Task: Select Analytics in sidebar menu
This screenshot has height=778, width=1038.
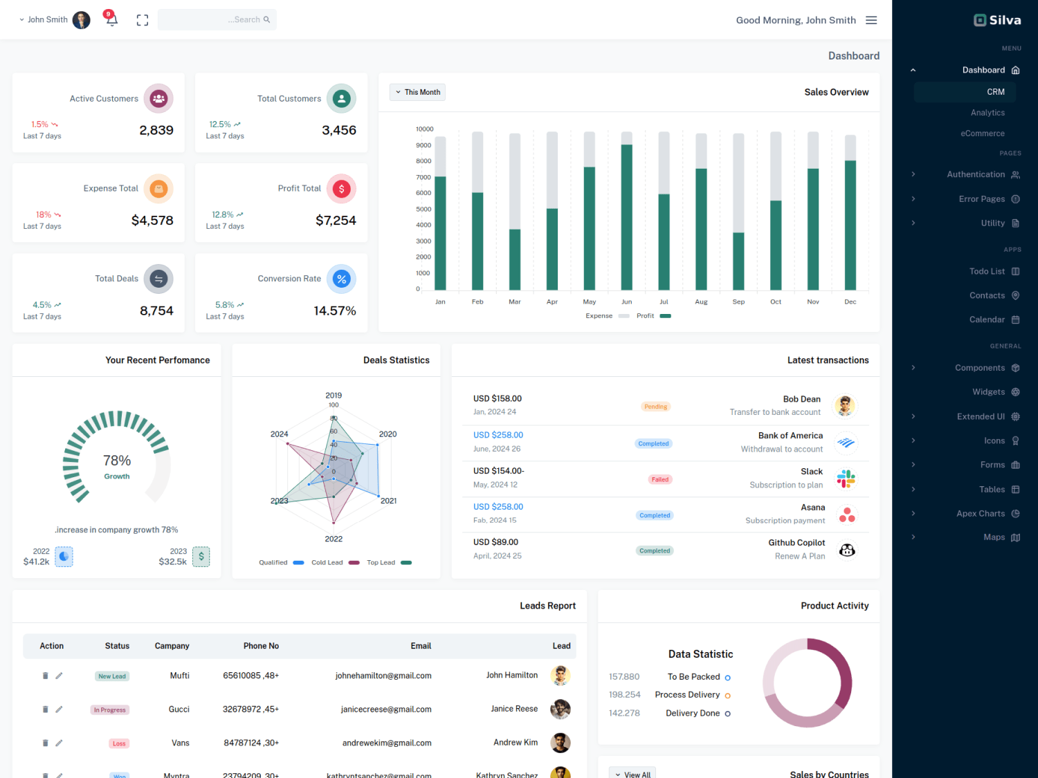Action: tap(987, 113)
